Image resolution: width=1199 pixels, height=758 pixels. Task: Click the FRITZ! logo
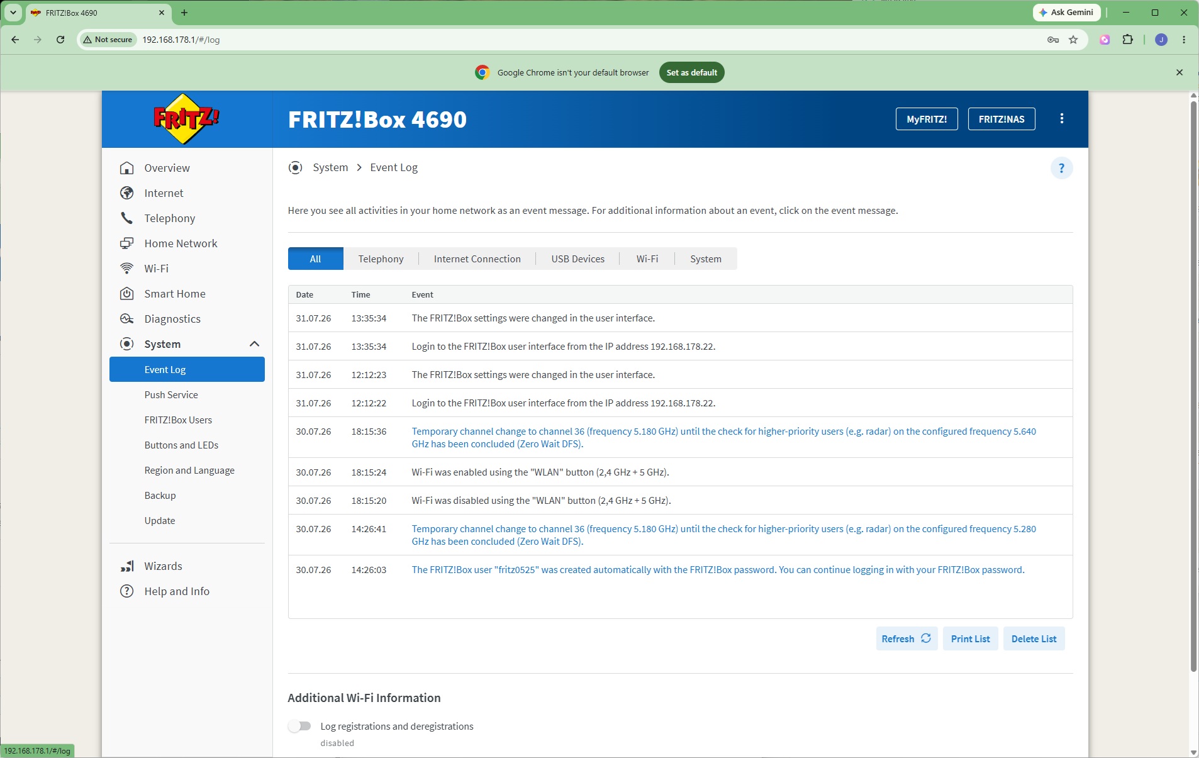click(186, 119)
